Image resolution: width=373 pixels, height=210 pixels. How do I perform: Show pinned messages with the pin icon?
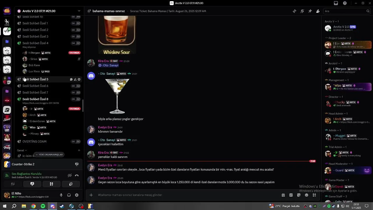pyautogui.click(x=310, y=11)
